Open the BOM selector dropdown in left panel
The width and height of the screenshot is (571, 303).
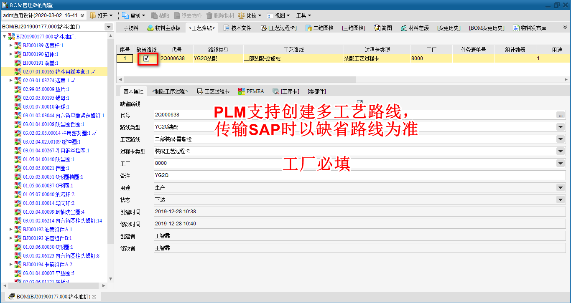click(109, 27)
